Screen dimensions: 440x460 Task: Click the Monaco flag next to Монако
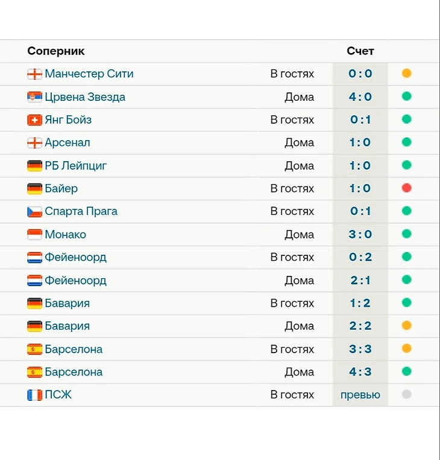34,234
